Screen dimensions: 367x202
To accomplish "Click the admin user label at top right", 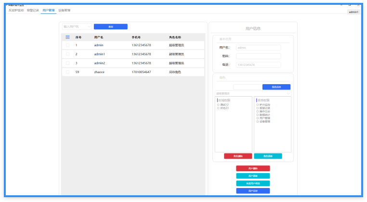I will point(353,12).
